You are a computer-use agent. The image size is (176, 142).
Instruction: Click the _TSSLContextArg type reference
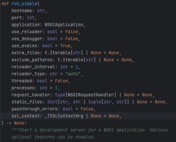(64, 116)
